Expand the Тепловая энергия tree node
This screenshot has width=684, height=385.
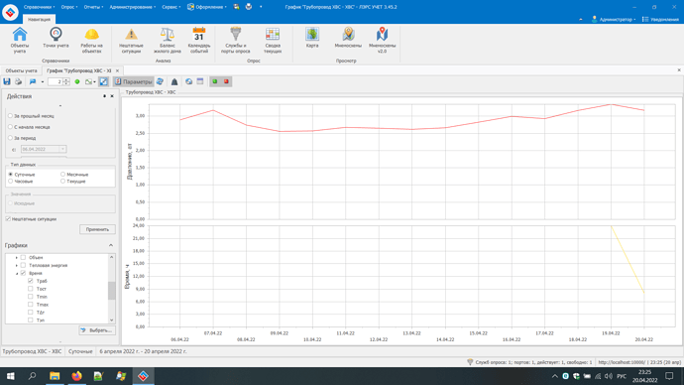17,265
